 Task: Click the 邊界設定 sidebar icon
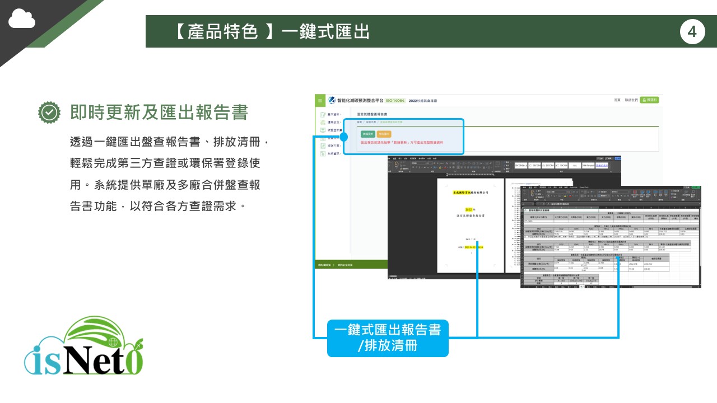click(x=323, y=122)
